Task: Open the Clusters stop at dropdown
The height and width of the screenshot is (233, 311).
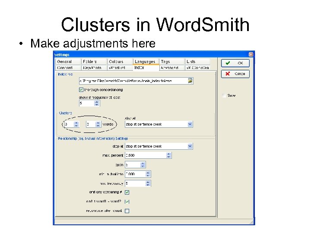Action: [190, 124]
